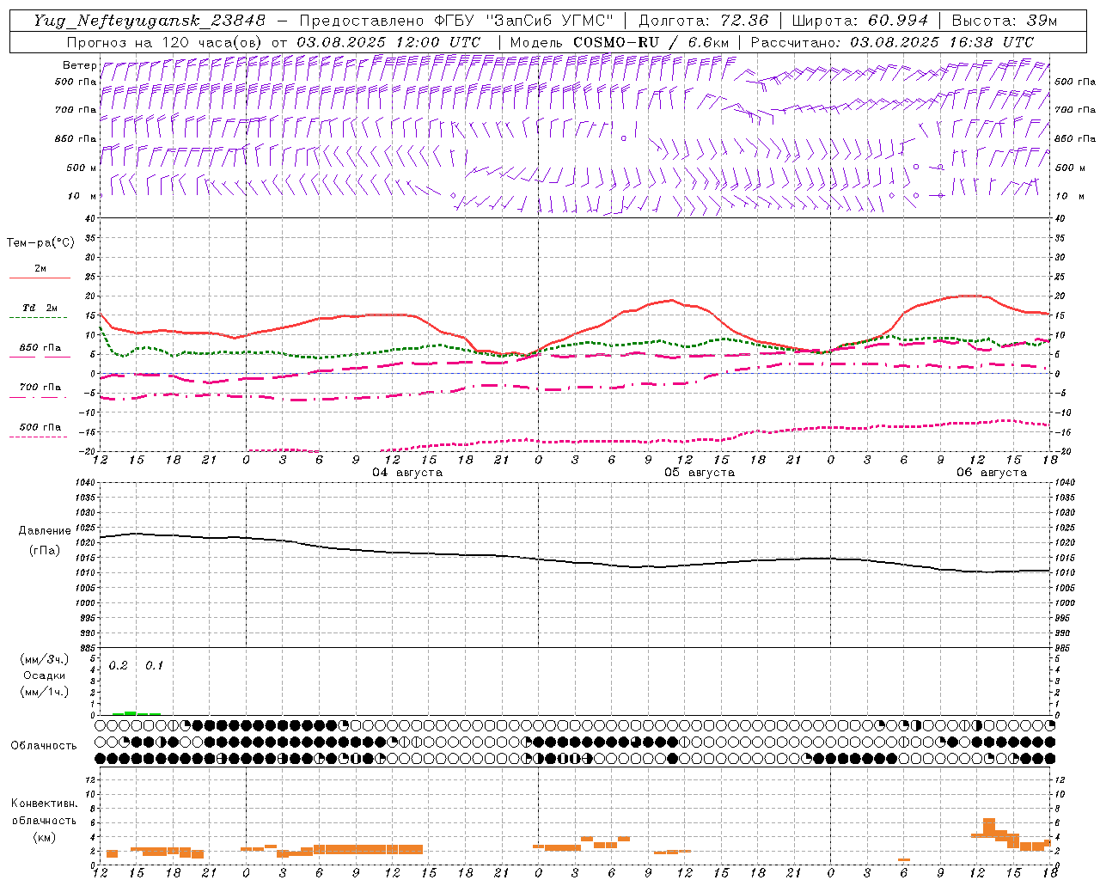This screenshot has height=880, width=1100.
Task: Click the pink dash-dot line sample under '700 гПа'
Action: click(40, 398)
